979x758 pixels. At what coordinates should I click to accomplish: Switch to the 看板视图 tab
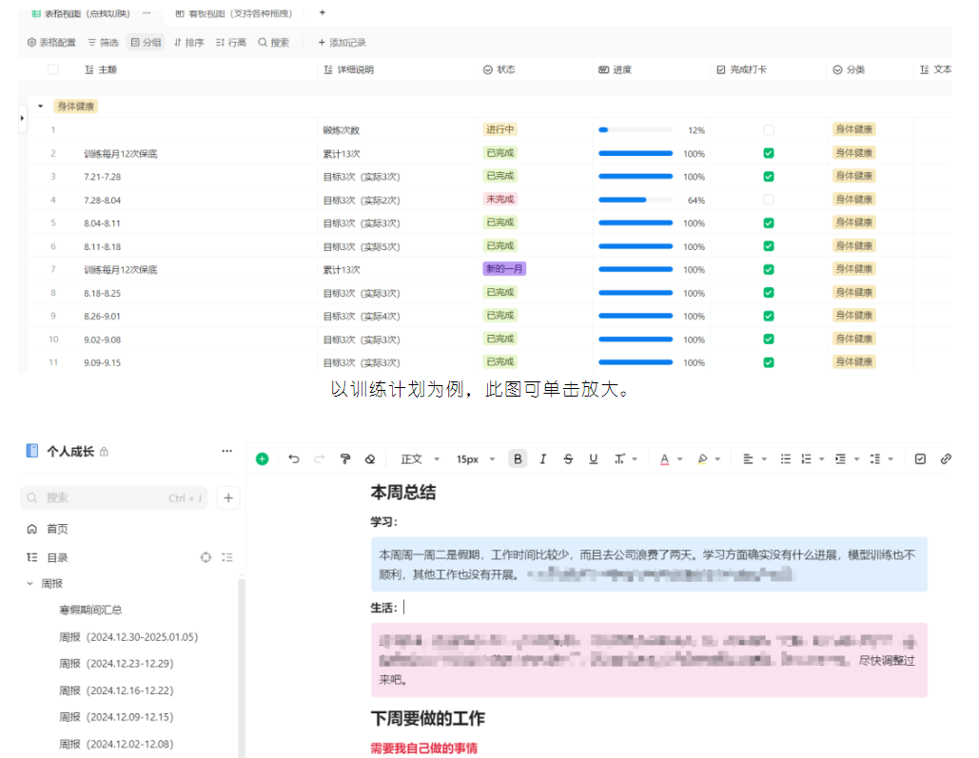[234, 13]
